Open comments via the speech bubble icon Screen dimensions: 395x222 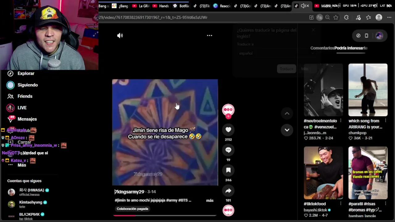point(228,150)
